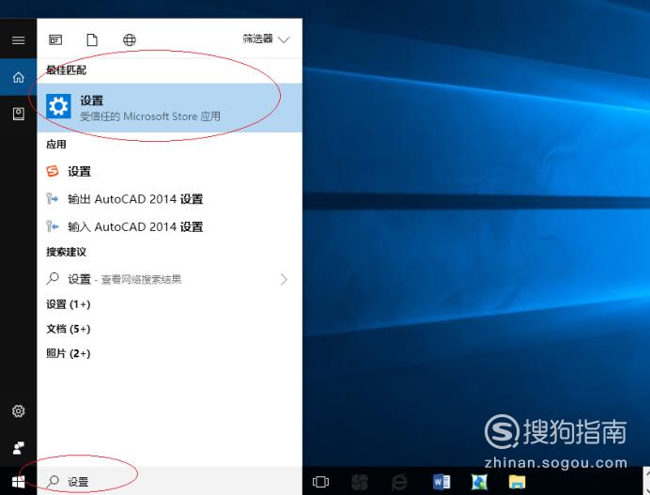This screenshot has width=650, height=495.
Task: Click the Sogou S icon
Action: coord(53,171)
